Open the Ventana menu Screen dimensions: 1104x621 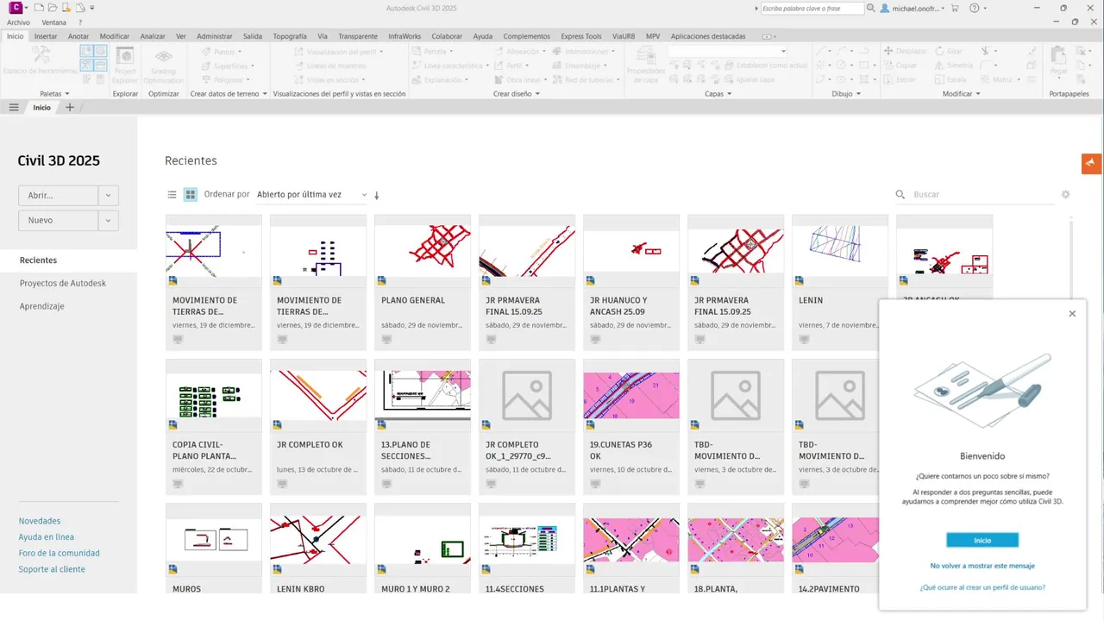(53, 22)
